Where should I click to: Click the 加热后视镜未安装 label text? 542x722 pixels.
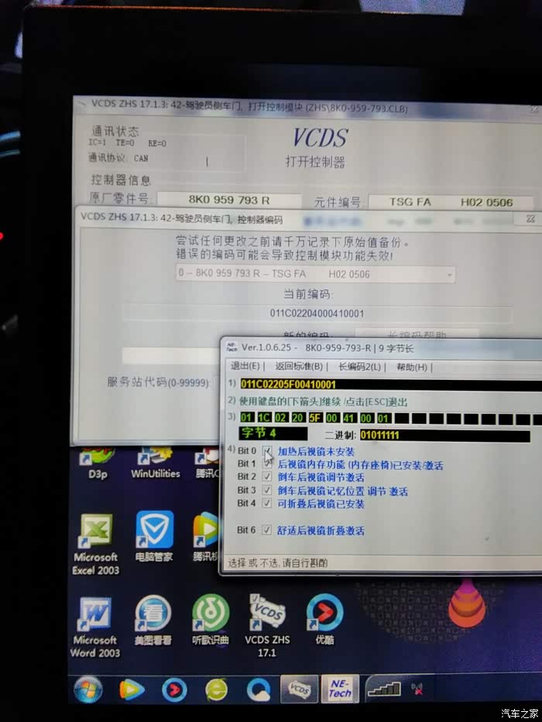(316, 451)
